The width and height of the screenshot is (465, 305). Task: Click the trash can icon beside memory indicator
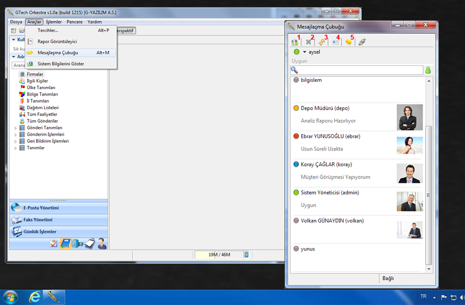pos(246,255)
